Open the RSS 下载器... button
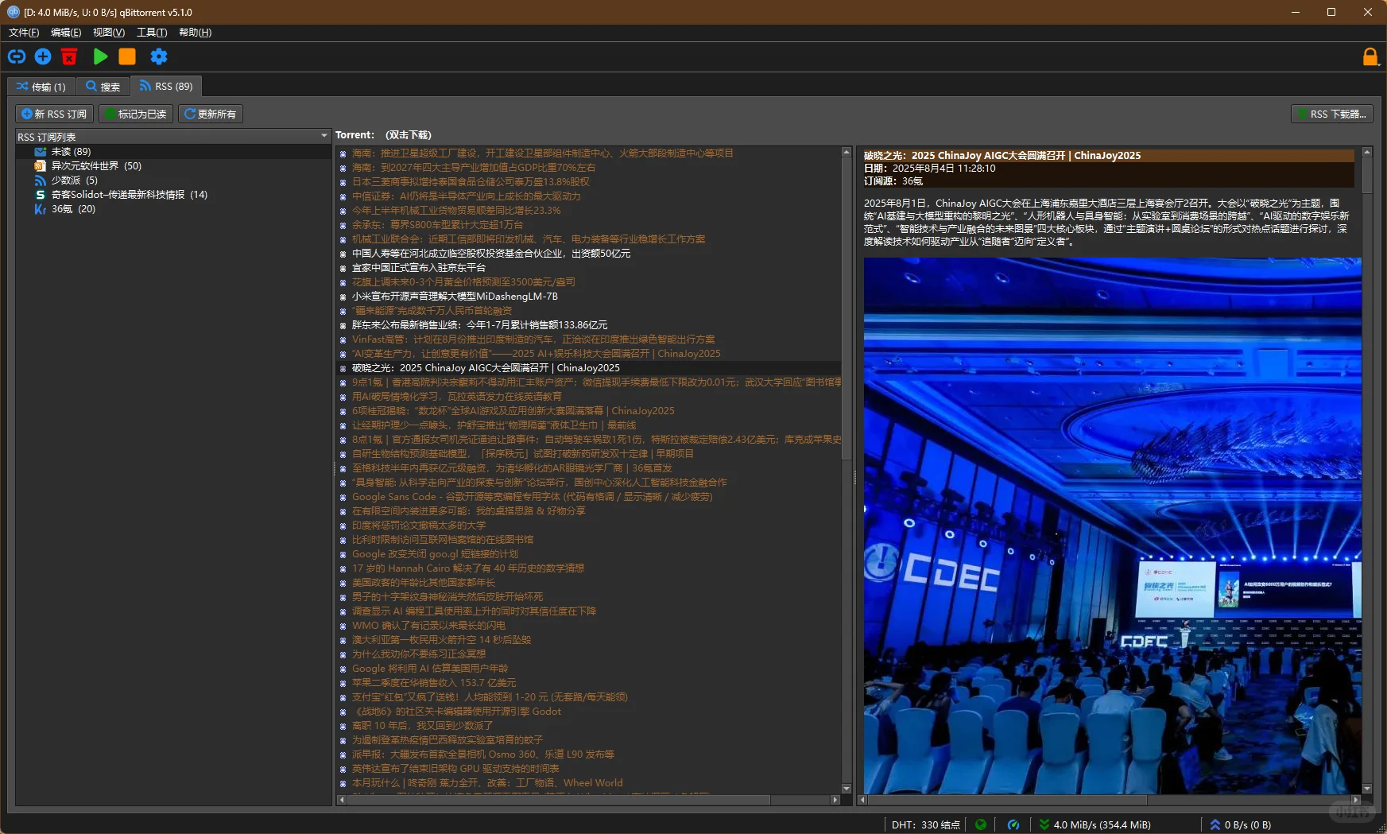The width and height of the screenshot is (1387, 834). (x=1332, y=114)
